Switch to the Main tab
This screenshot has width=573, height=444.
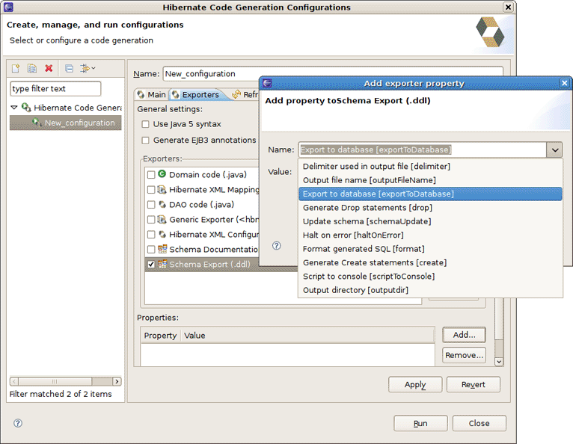point(151,95)
